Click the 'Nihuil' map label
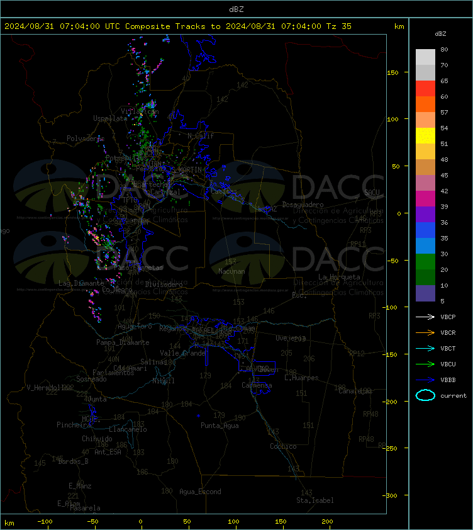The width and height of the screenshot is (473, 530). [x=164, y=381]
